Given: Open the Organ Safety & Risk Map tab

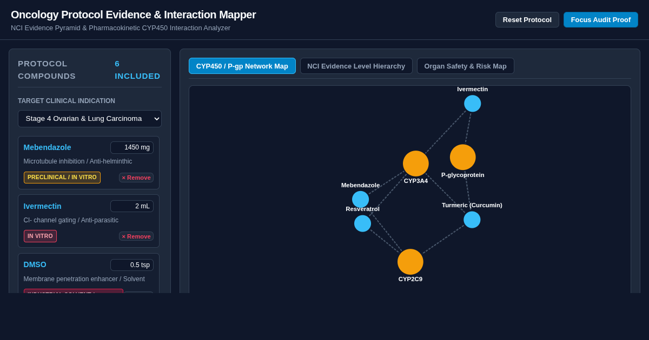Looking at the screenshot, I should (x=466, y=66).
